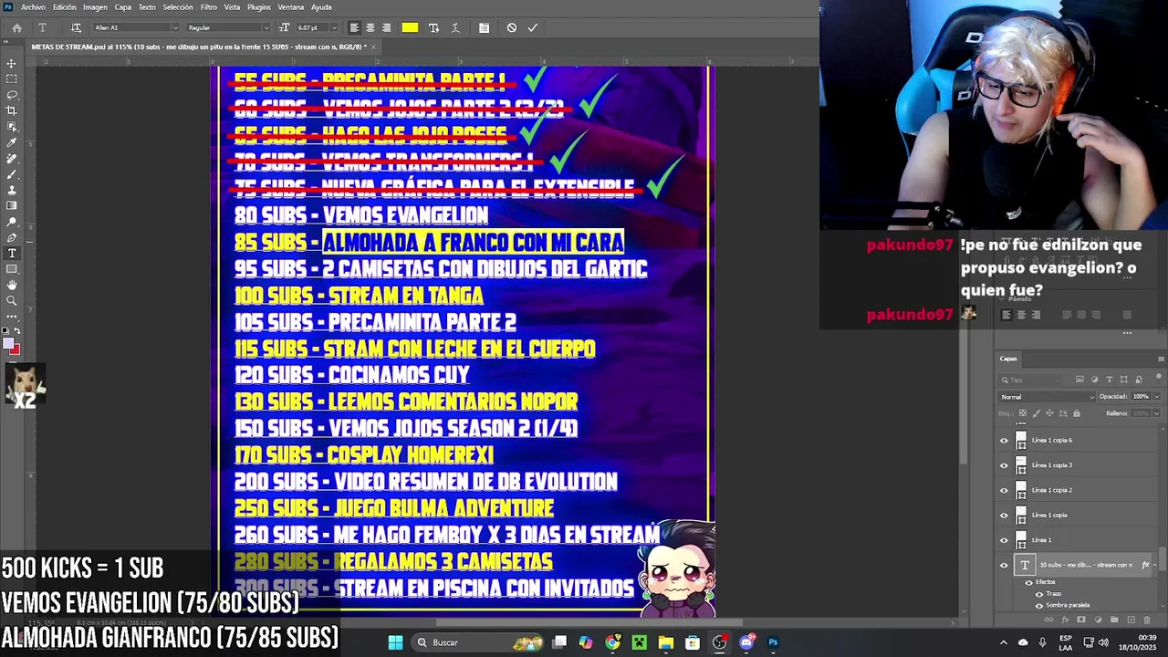Image resolution: width=1168 pixels, height=657 pixels.
Task: Open the Archivo menu
Action: pyautogui.click(x=33, y=7)
